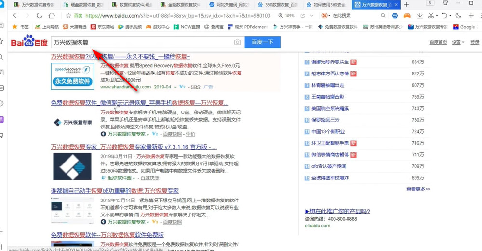Open the 万兴神剪手 bookmark
Screen dimensions: 482x251
click(x=293, y=27)
